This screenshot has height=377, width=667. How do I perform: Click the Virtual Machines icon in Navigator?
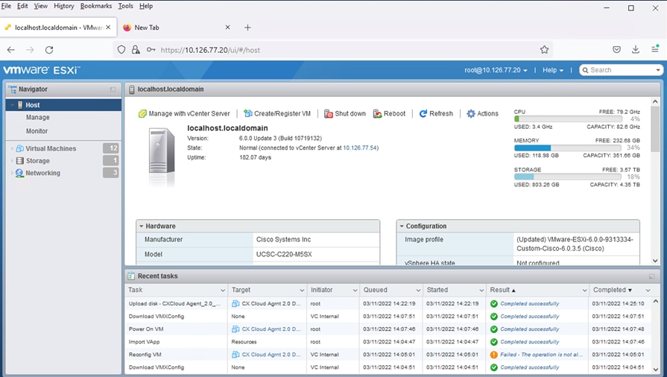click(19, 148)
